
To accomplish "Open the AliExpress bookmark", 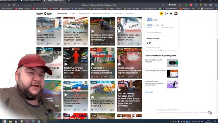I will (x=188, y=9).
